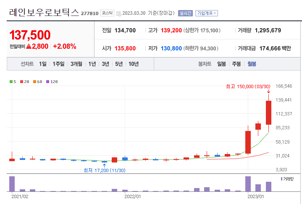Viewport: 302px width, 204px height.
Task: Switch to the 5년 line chart
Action: (119, 64)
